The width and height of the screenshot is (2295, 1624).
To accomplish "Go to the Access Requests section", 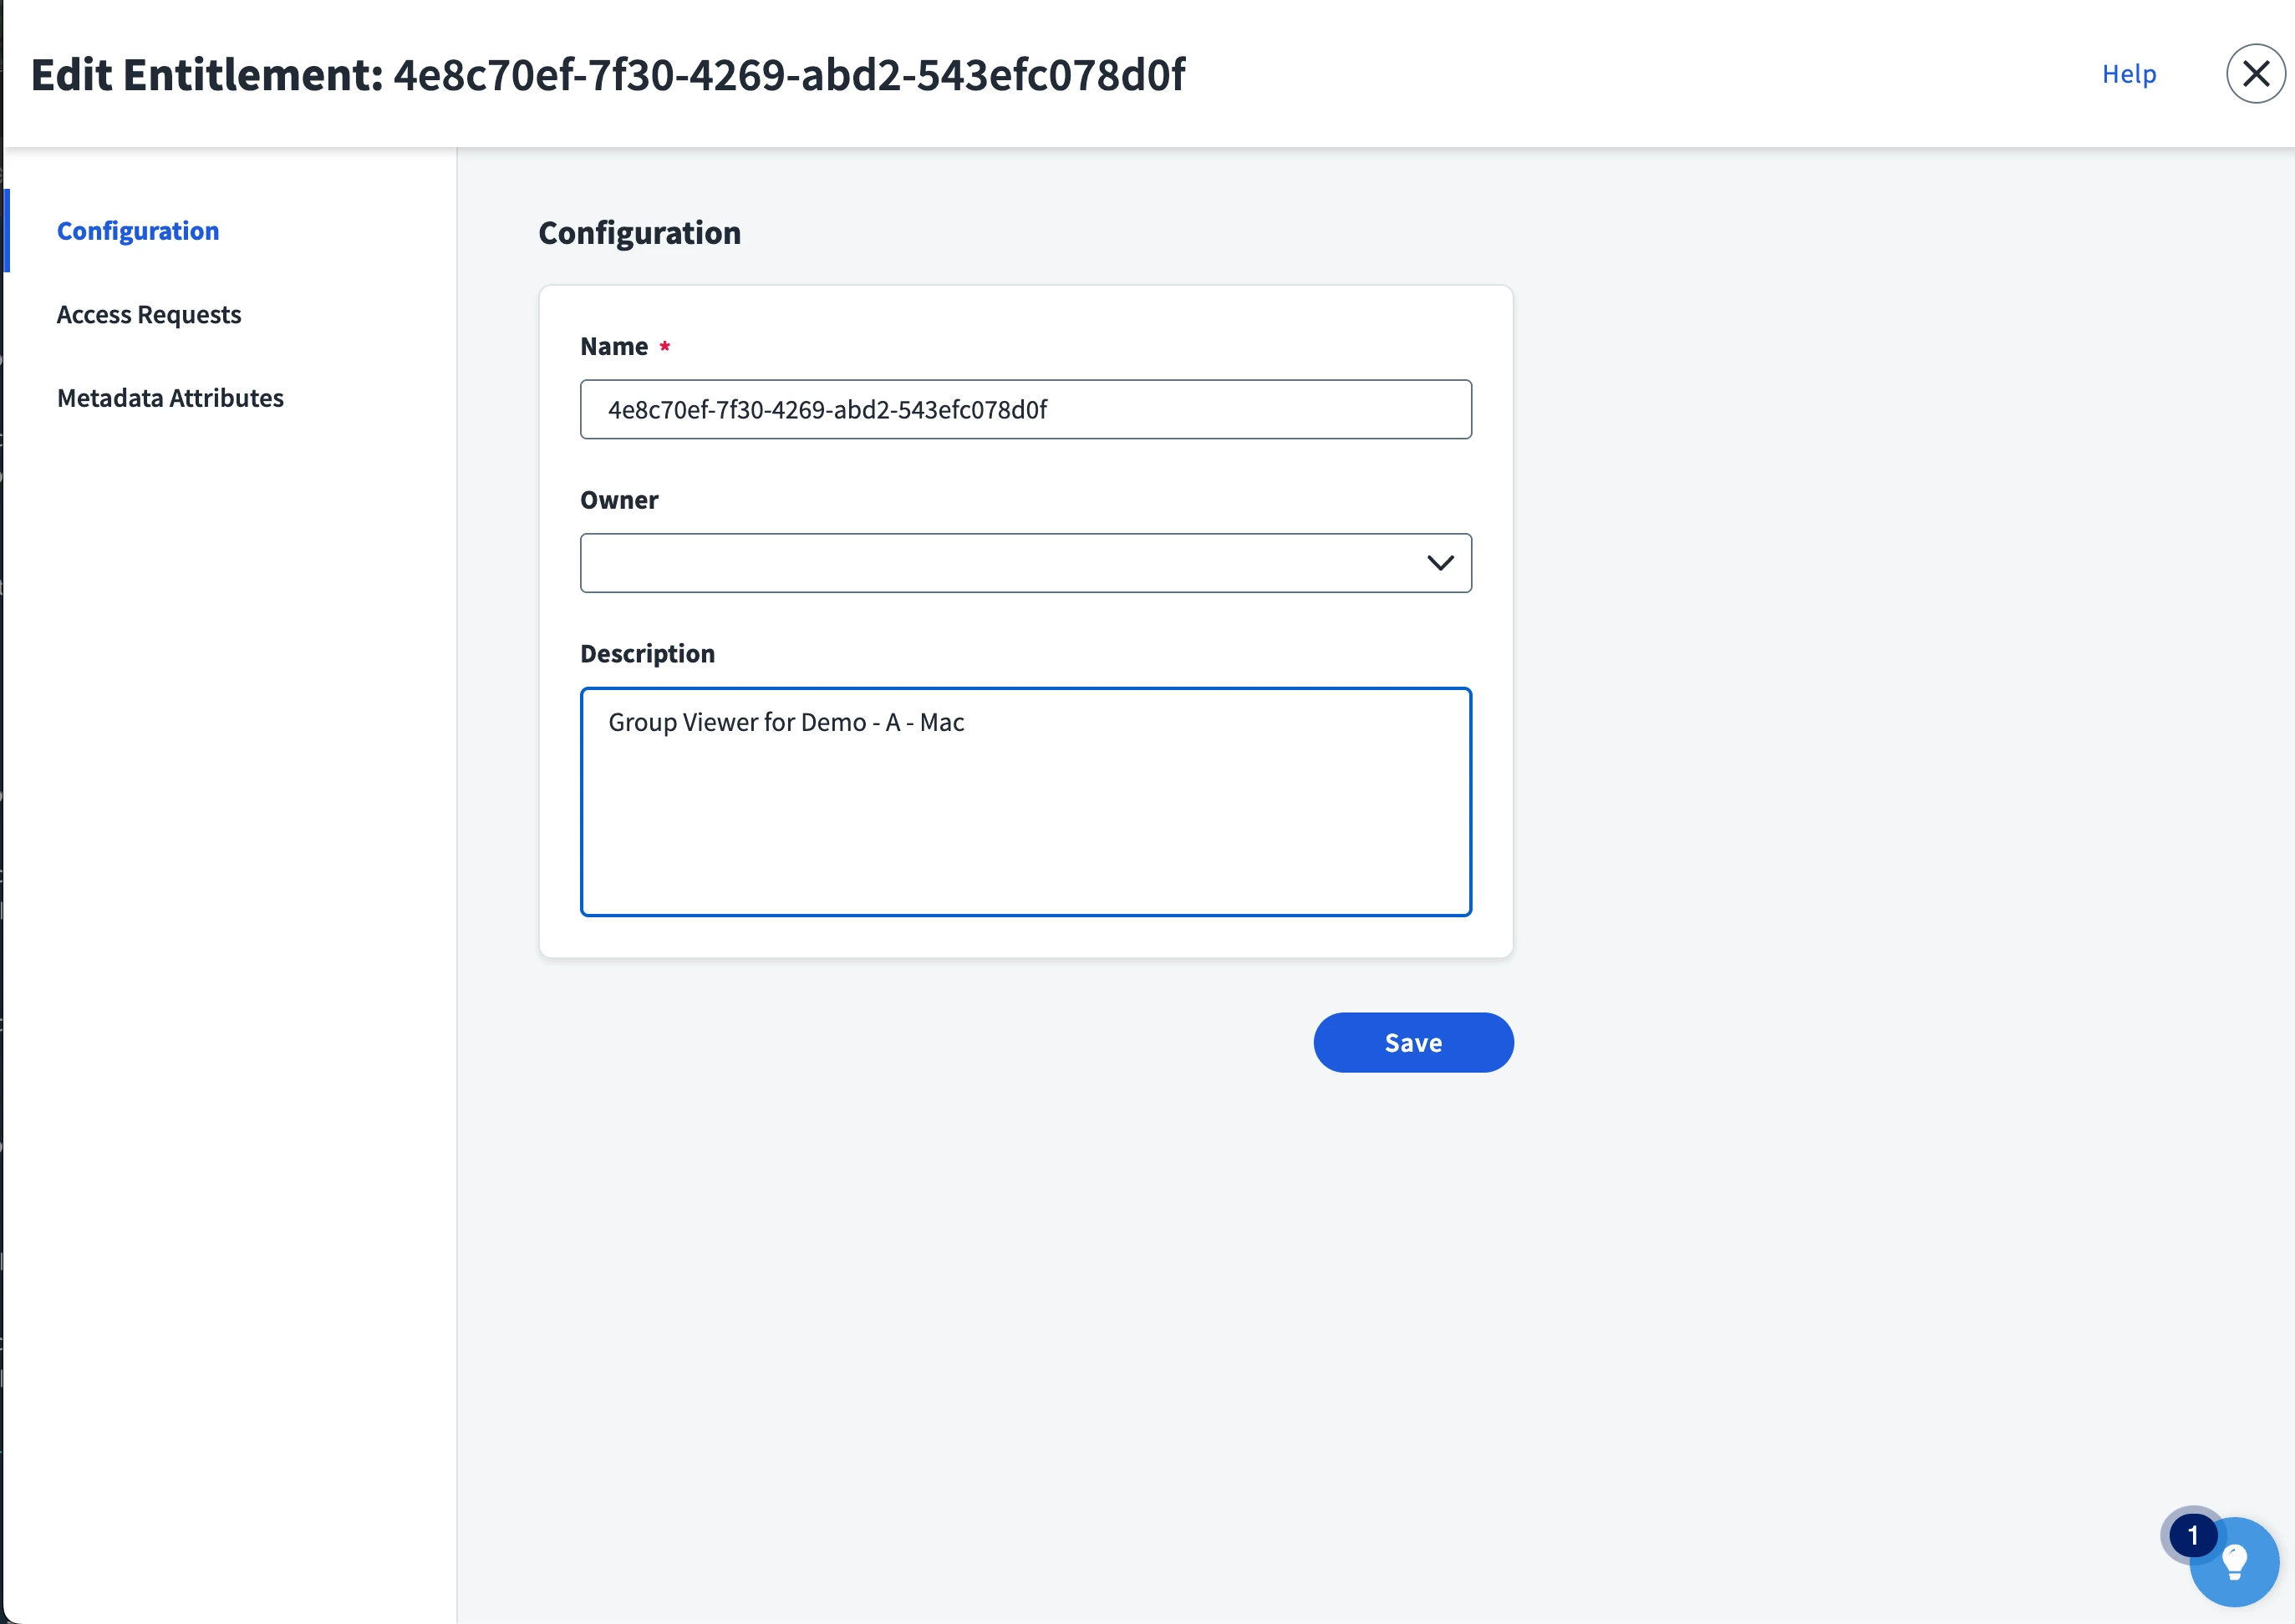I will 149,315.
